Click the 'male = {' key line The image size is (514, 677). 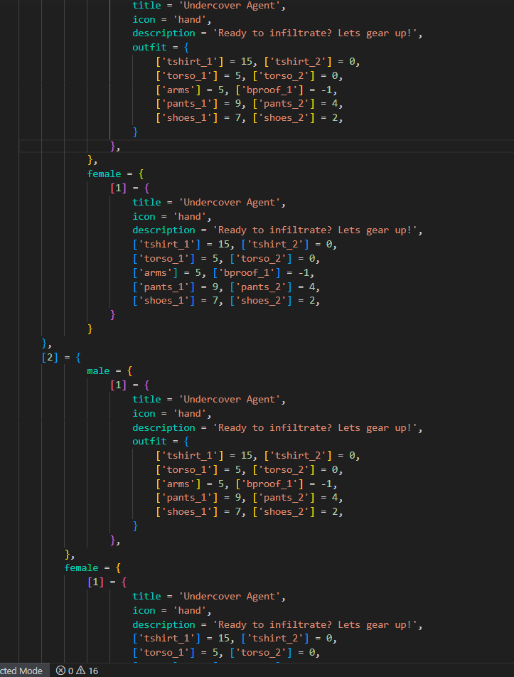tap(109, 371)
